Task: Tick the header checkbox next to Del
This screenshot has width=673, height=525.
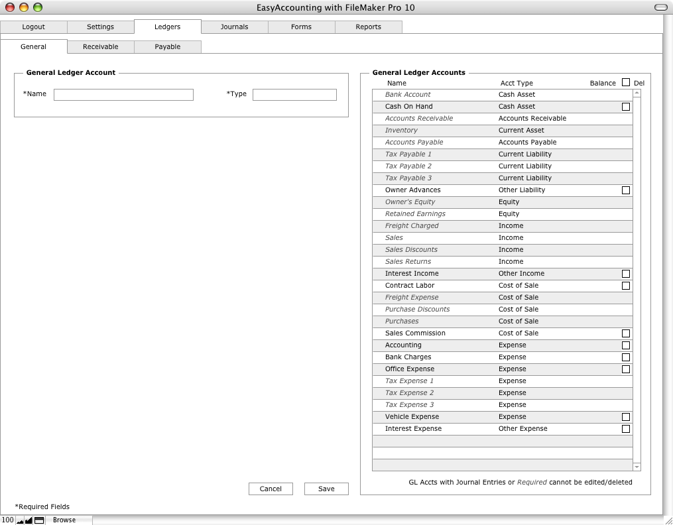Action: [x=626, y=82]
